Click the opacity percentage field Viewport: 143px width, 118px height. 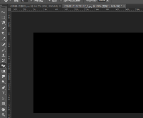102,1
